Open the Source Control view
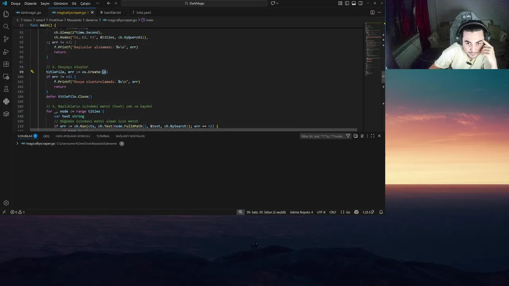 click(6, 39)
